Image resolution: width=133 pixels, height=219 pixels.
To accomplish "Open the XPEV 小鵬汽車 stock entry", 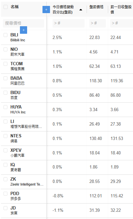I will 17,153.
